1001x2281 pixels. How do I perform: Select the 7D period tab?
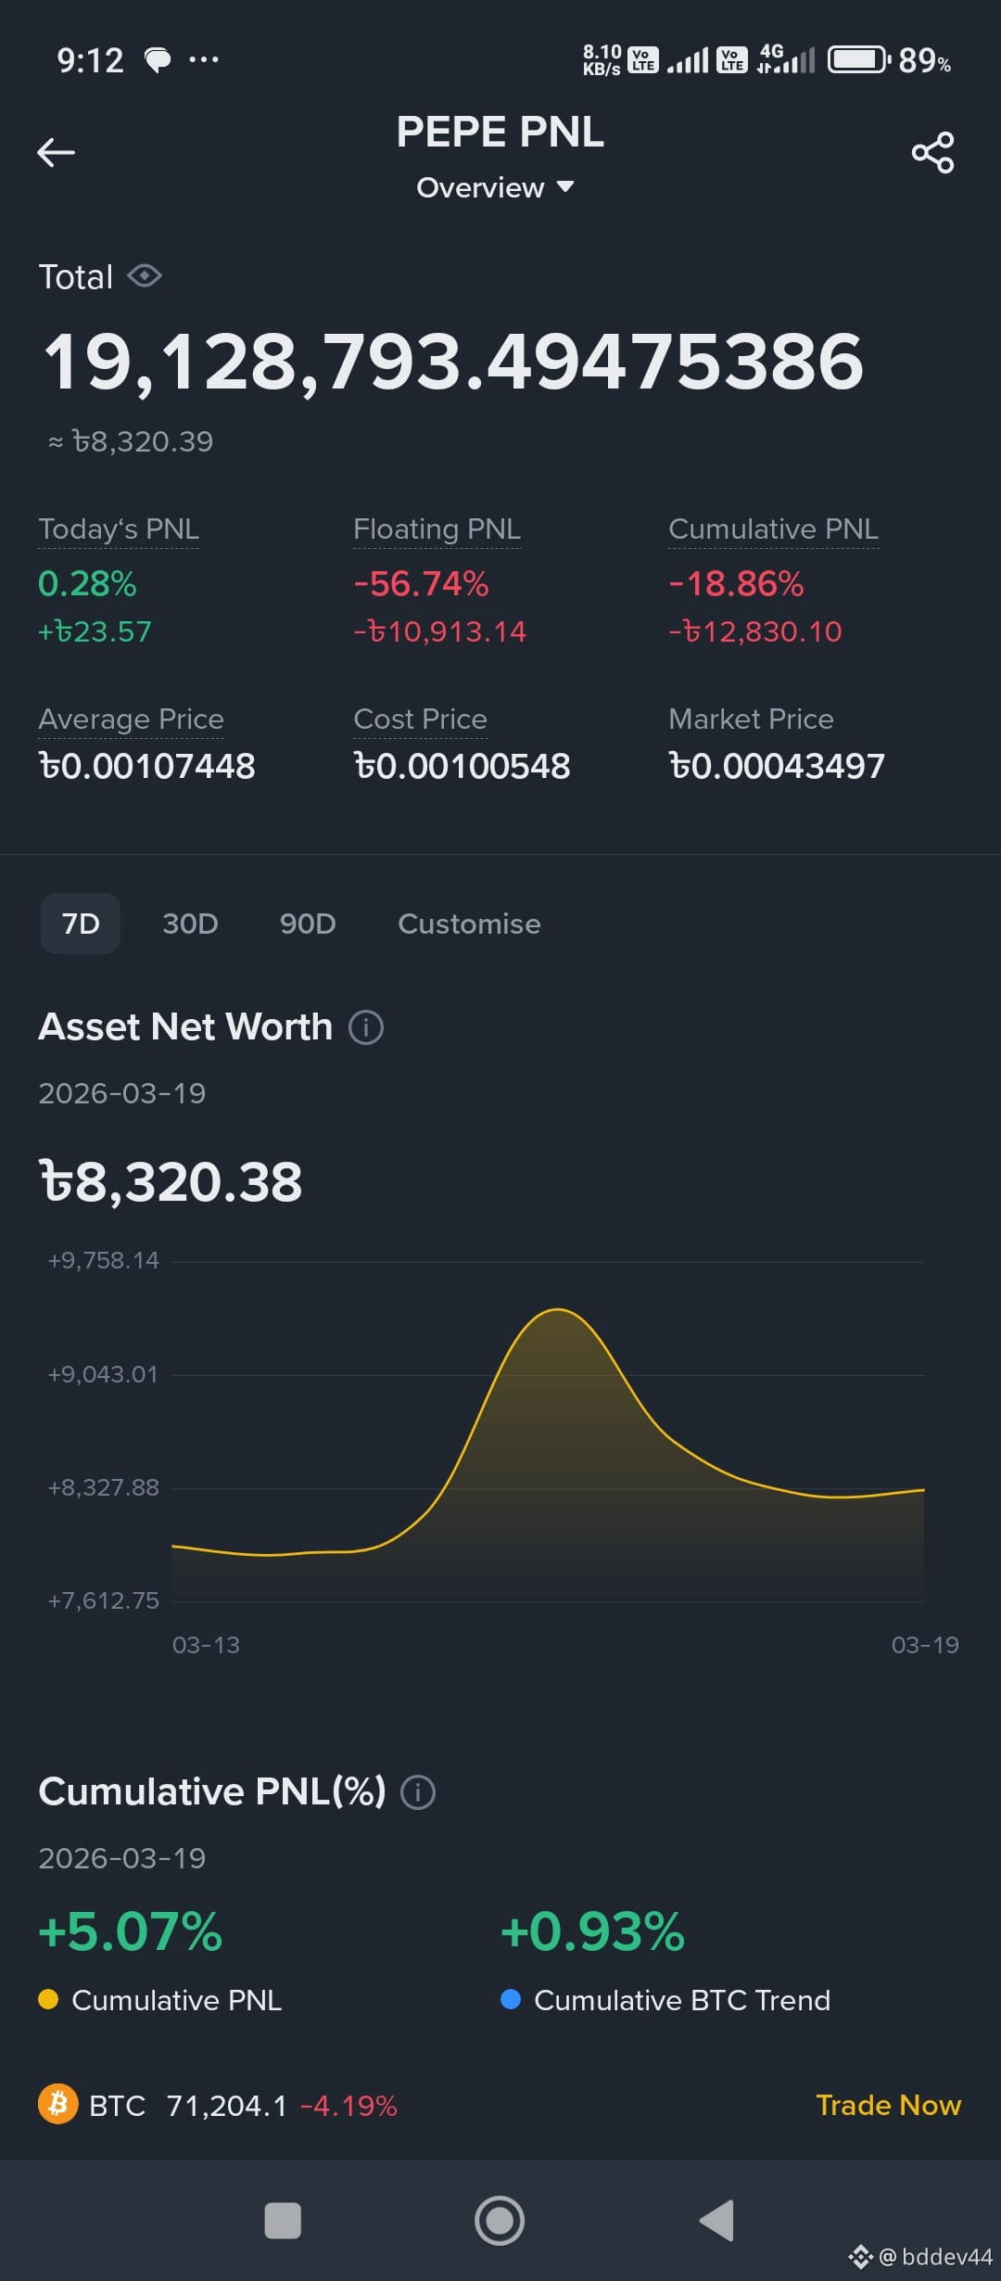click(x=81, y=924)
